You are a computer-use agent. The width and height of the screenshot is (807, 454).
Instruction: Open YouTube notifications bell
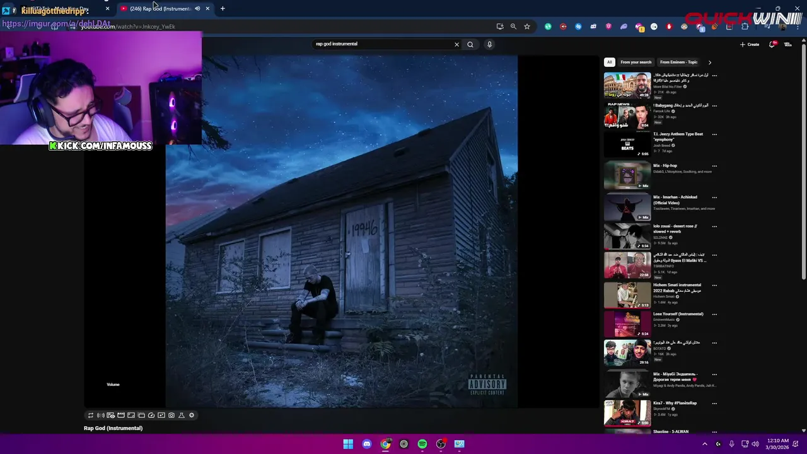click(x=772, y=44)
